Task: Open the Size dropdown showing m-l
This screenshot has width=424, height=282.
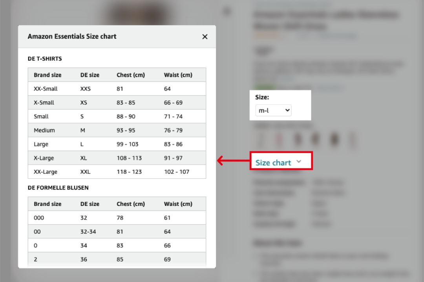Action: [273, 110]
